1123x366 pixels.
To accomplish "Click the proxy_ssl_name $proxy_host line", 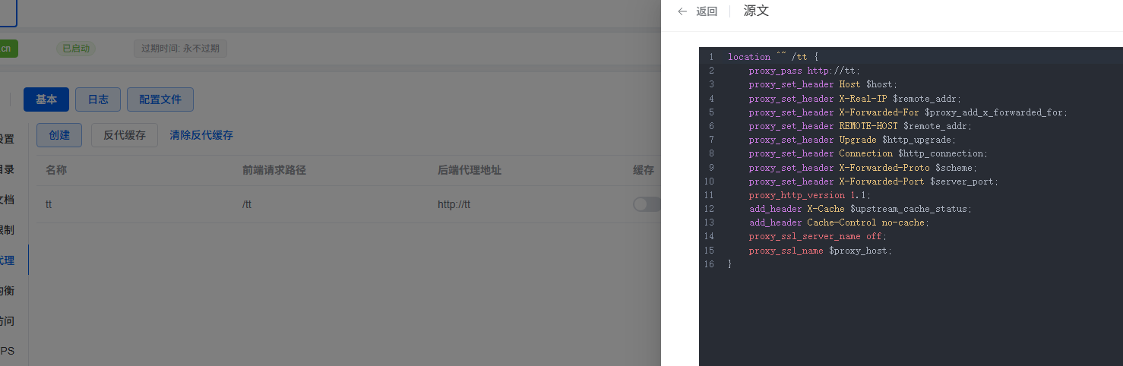I will click(x=821, y=251).
